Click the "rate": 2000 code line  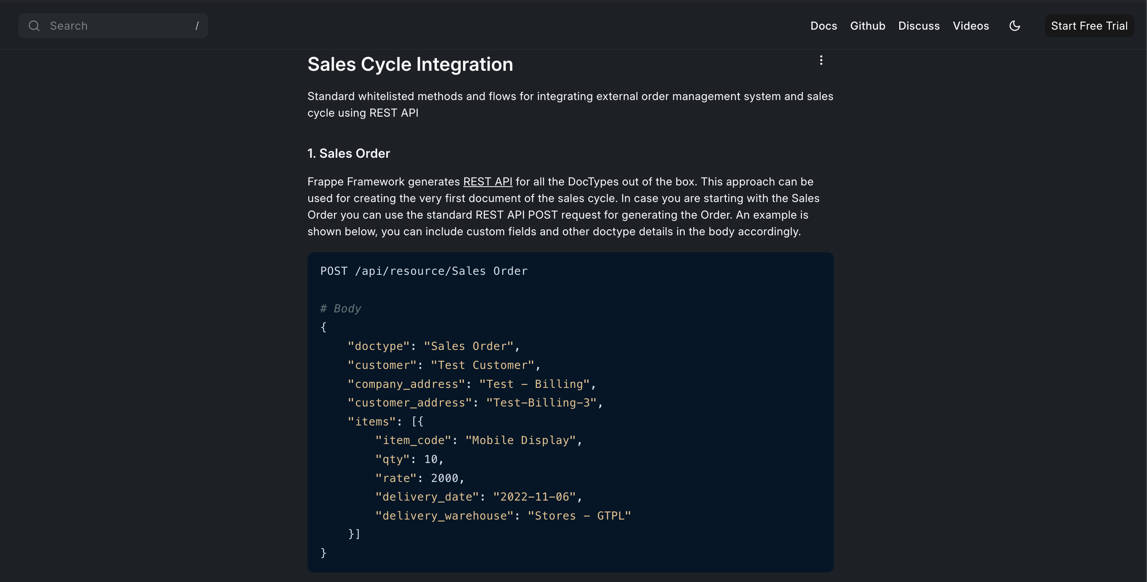coord(420,478)
